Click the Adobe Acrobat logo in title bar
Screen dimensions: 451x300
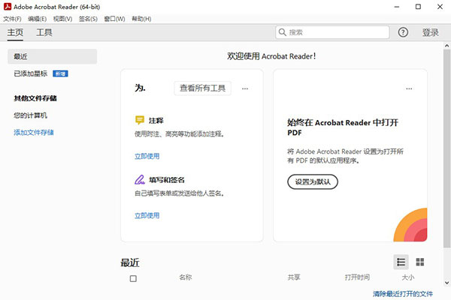(x=7, y=6)
